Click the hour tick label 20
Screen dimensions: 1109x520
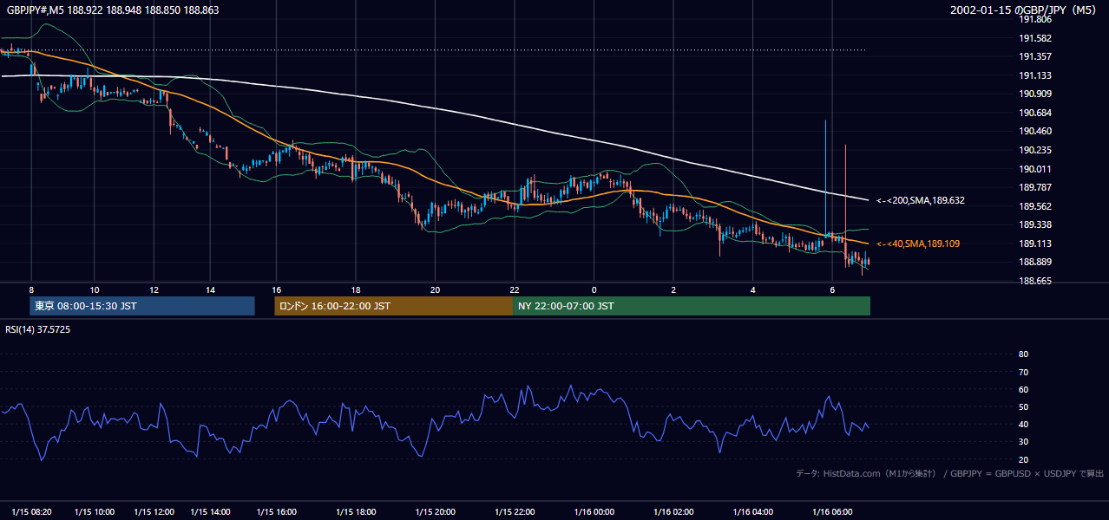(436, 289)
